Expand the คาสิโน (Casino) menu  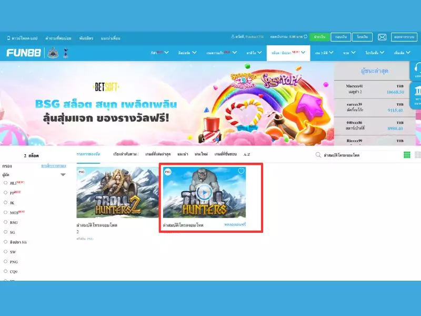pos(254,53)
